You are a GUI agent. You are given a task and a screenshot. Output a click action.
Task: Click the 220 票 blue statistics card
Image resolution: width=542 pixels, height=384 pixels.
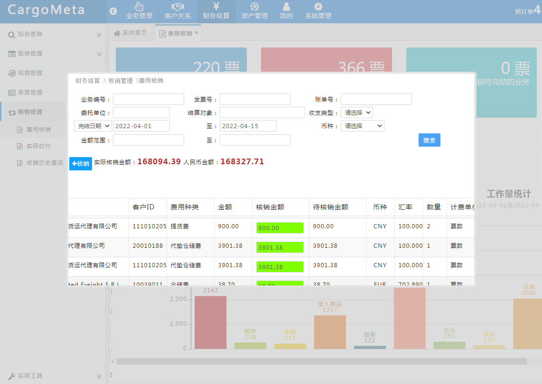point(181,60)
